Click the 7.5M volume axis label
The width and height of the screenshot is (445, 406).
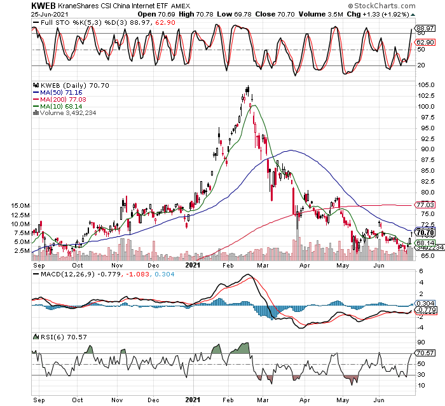(x=22, y=233)
